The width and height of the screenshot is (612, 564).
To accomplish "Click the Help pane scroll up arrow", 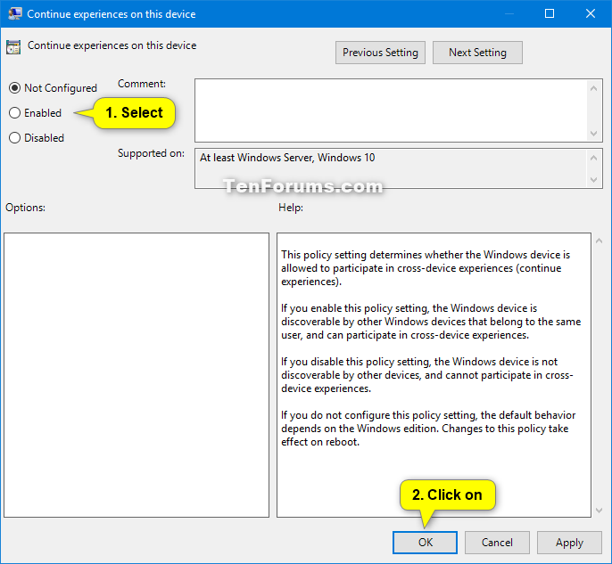I will (600, 241).
